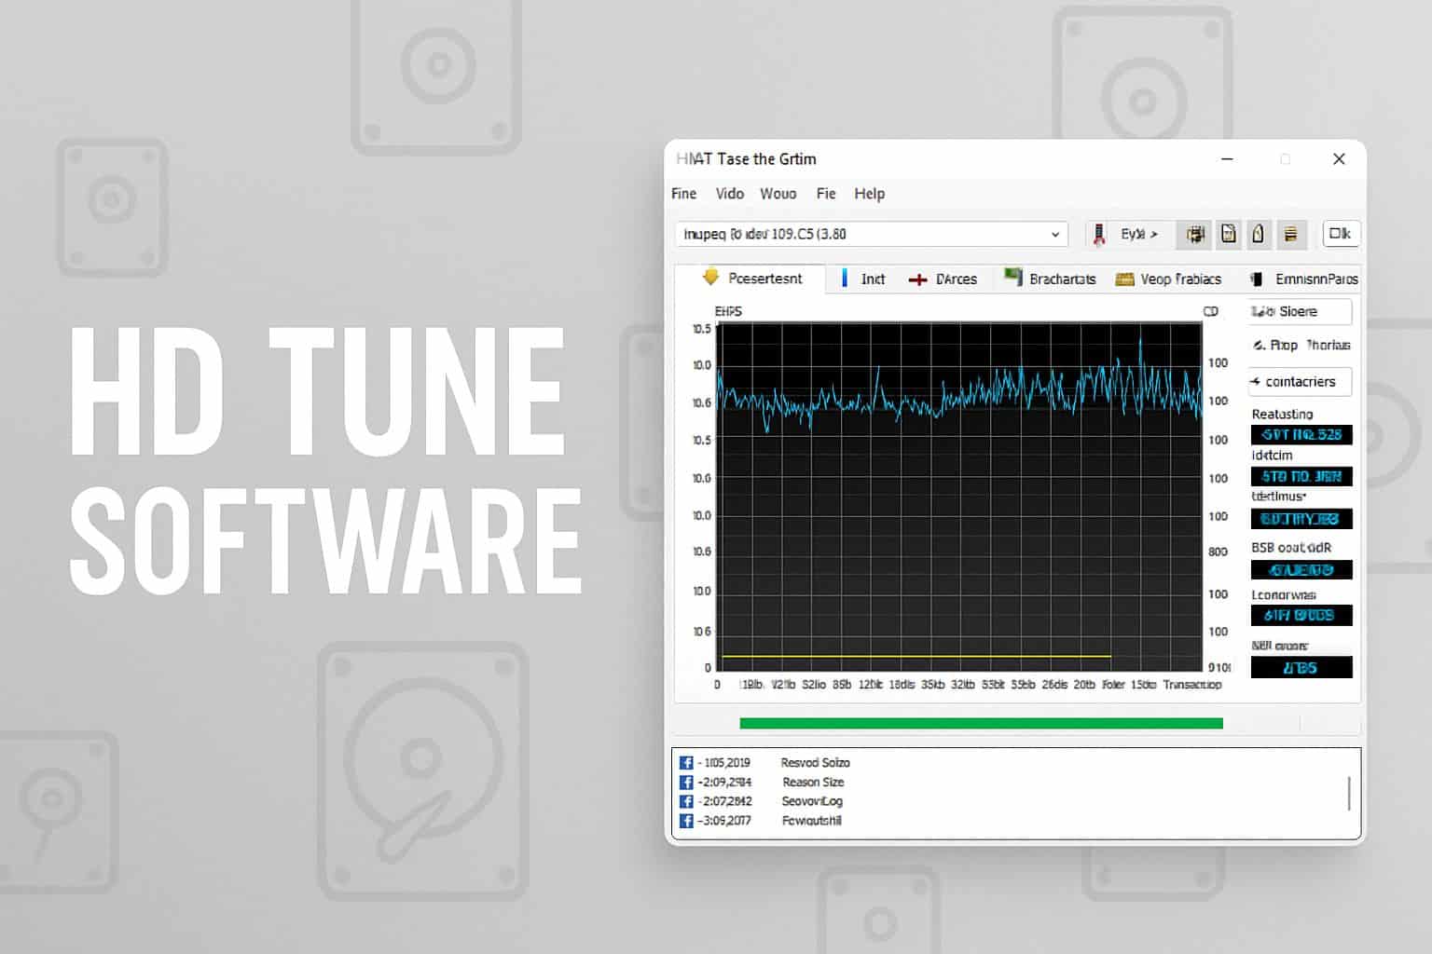Click the yellow line in the graph
Viewport: 1432px width, 954px height.
click(x=916, y=657)
